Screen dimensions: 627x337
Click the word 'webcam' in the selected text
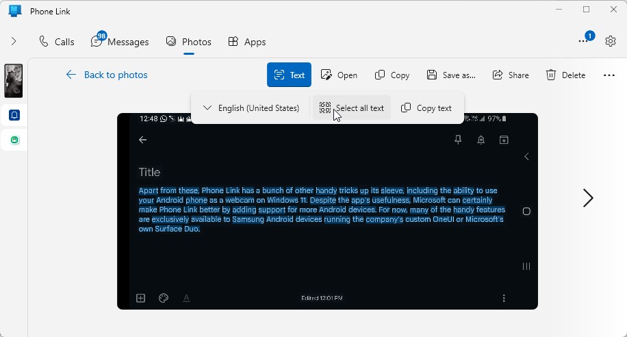tap(240, 200)
